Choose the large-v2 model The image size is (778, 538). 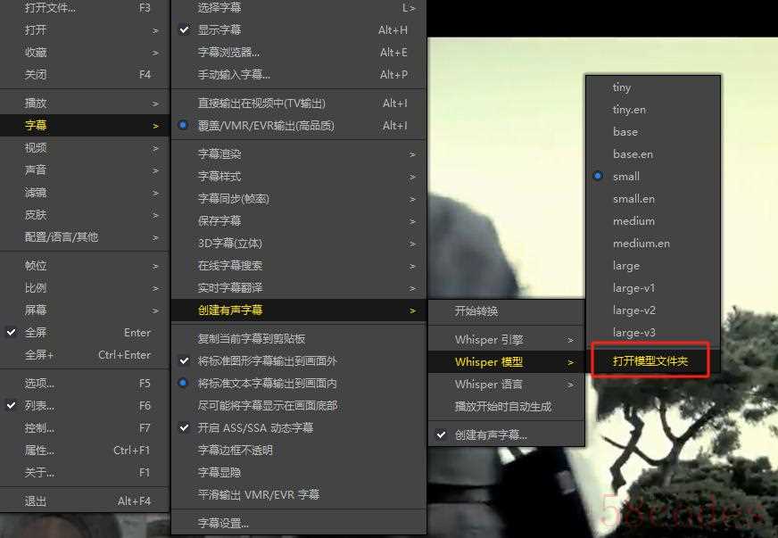click(x=653, y=310)
